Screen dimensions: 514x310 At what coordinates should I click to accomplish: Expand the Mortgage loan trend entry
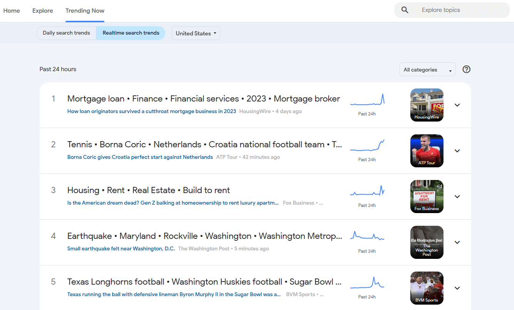coord(457,105)
